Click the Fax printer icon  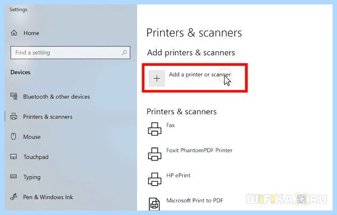154,129
